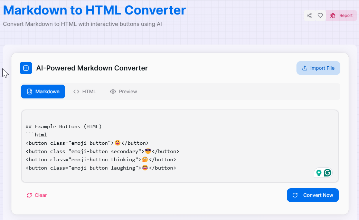The width and height of the screenshot is (359, 220).
Task: Click the upload icon in Import File
Action: [304, 68]
